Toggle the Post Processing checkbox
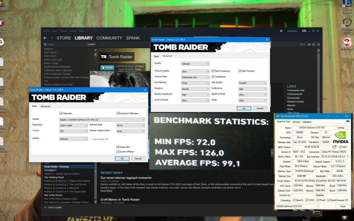This screenshot has width=354, height=221. (213, 71)
